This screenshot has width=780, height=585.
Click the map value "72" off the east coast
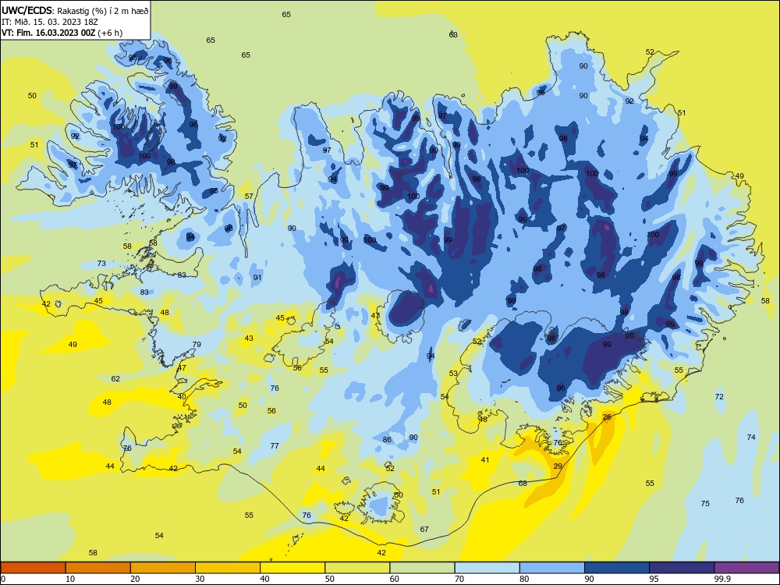[x=719, y=396]
